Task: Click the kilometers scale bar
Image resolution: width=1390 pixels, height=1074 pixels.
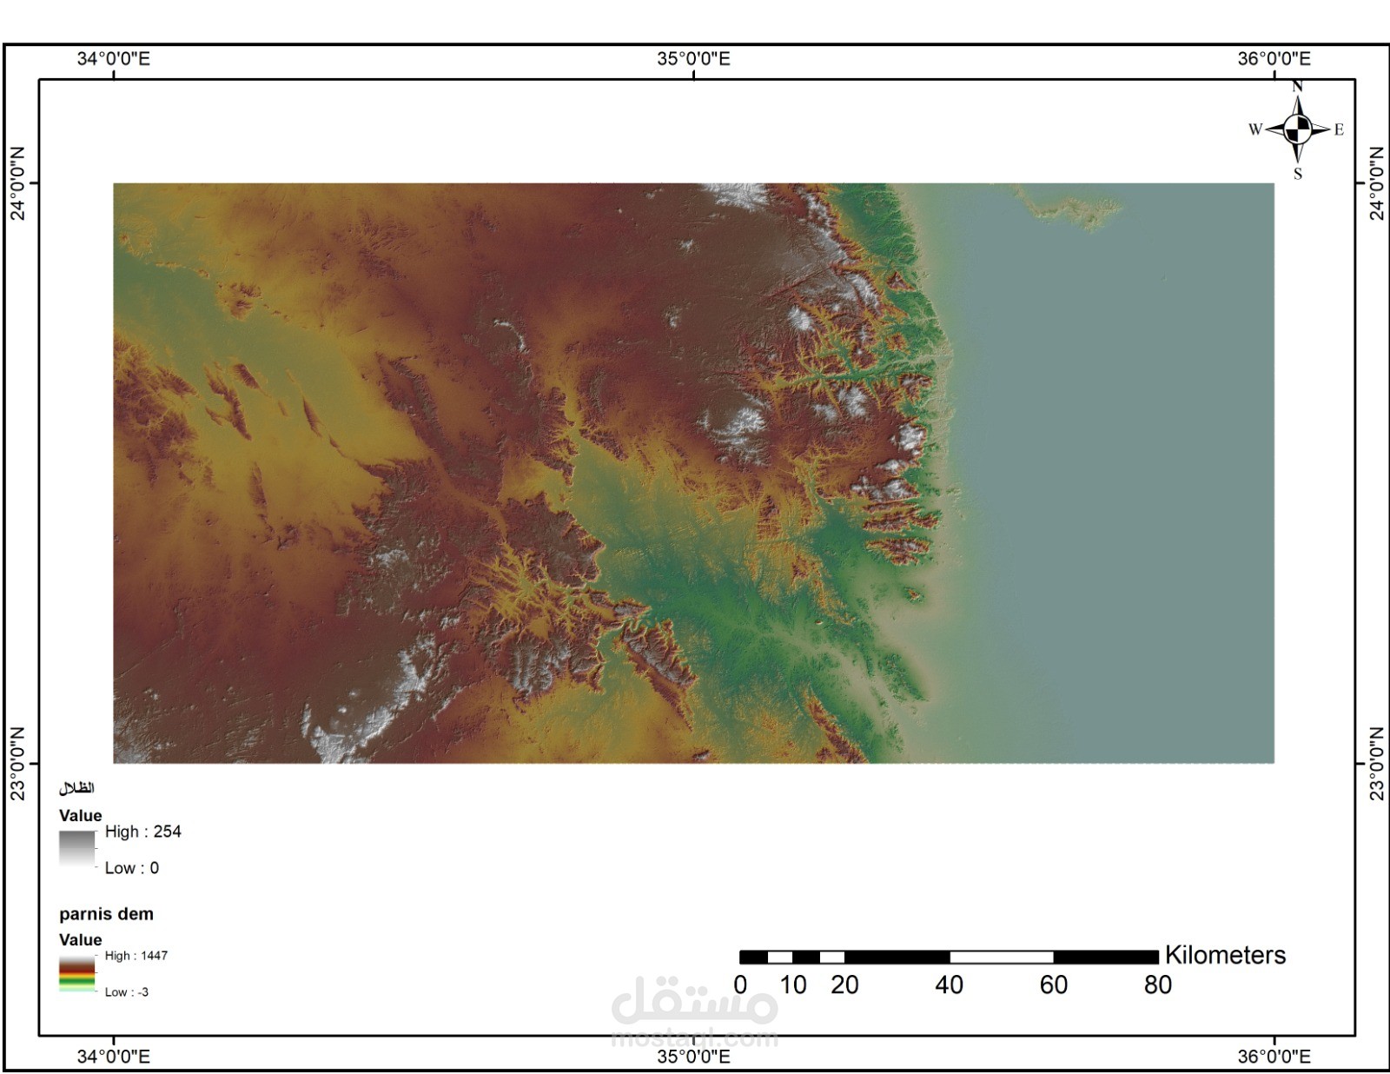Action: click(949, 957)
